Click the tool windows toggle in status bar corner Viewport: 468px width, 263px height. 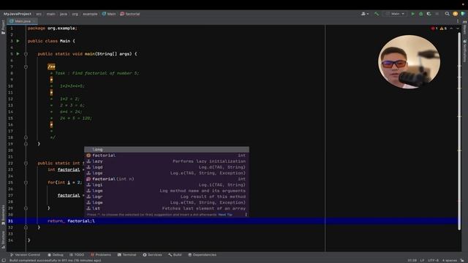pos(4,260)
